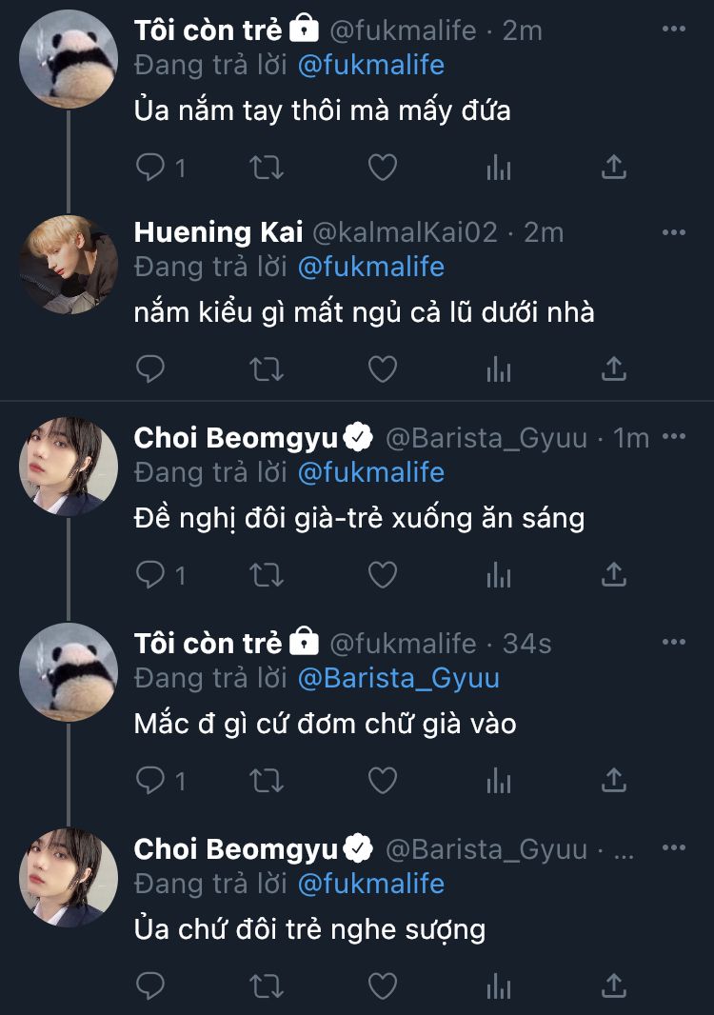The height and width of the screenshot is (1015, 714).
Task: Retweet the 'Mắc đ gì cứ đơm' tweet
Action: pyautogui.click(x=266, y=781)
